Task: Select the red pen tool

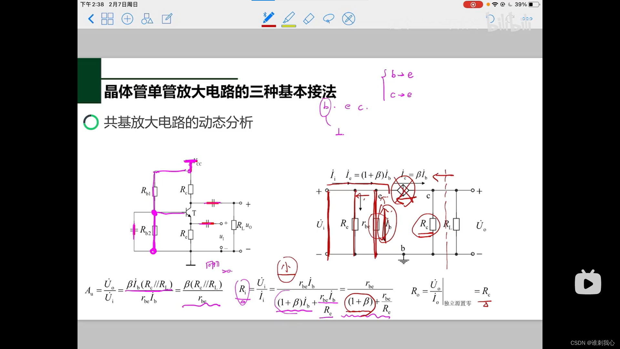Action: pyautogui.click(x=269, y=18)
